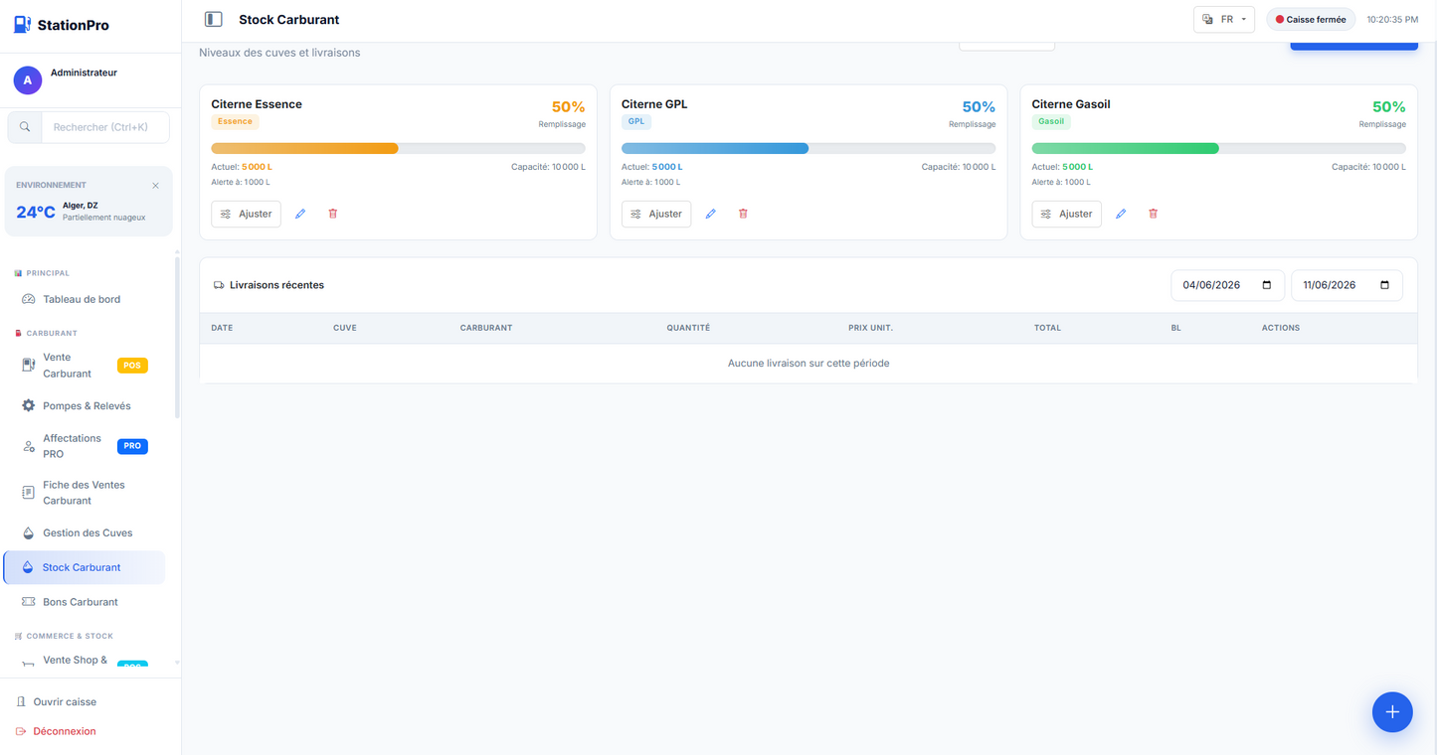Screen dimensions: 1437x755
Task: Select Stock Carburant in sidebar
Action: pos(85,567)
